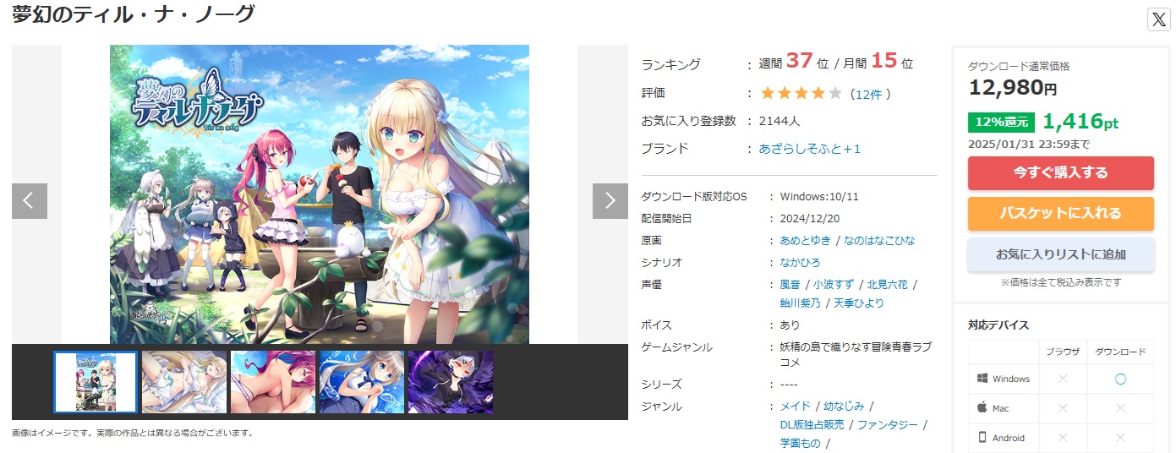Screen dimensions: 1176x453
Task: Select the second preview thumbnail
Action: (184, 382)
